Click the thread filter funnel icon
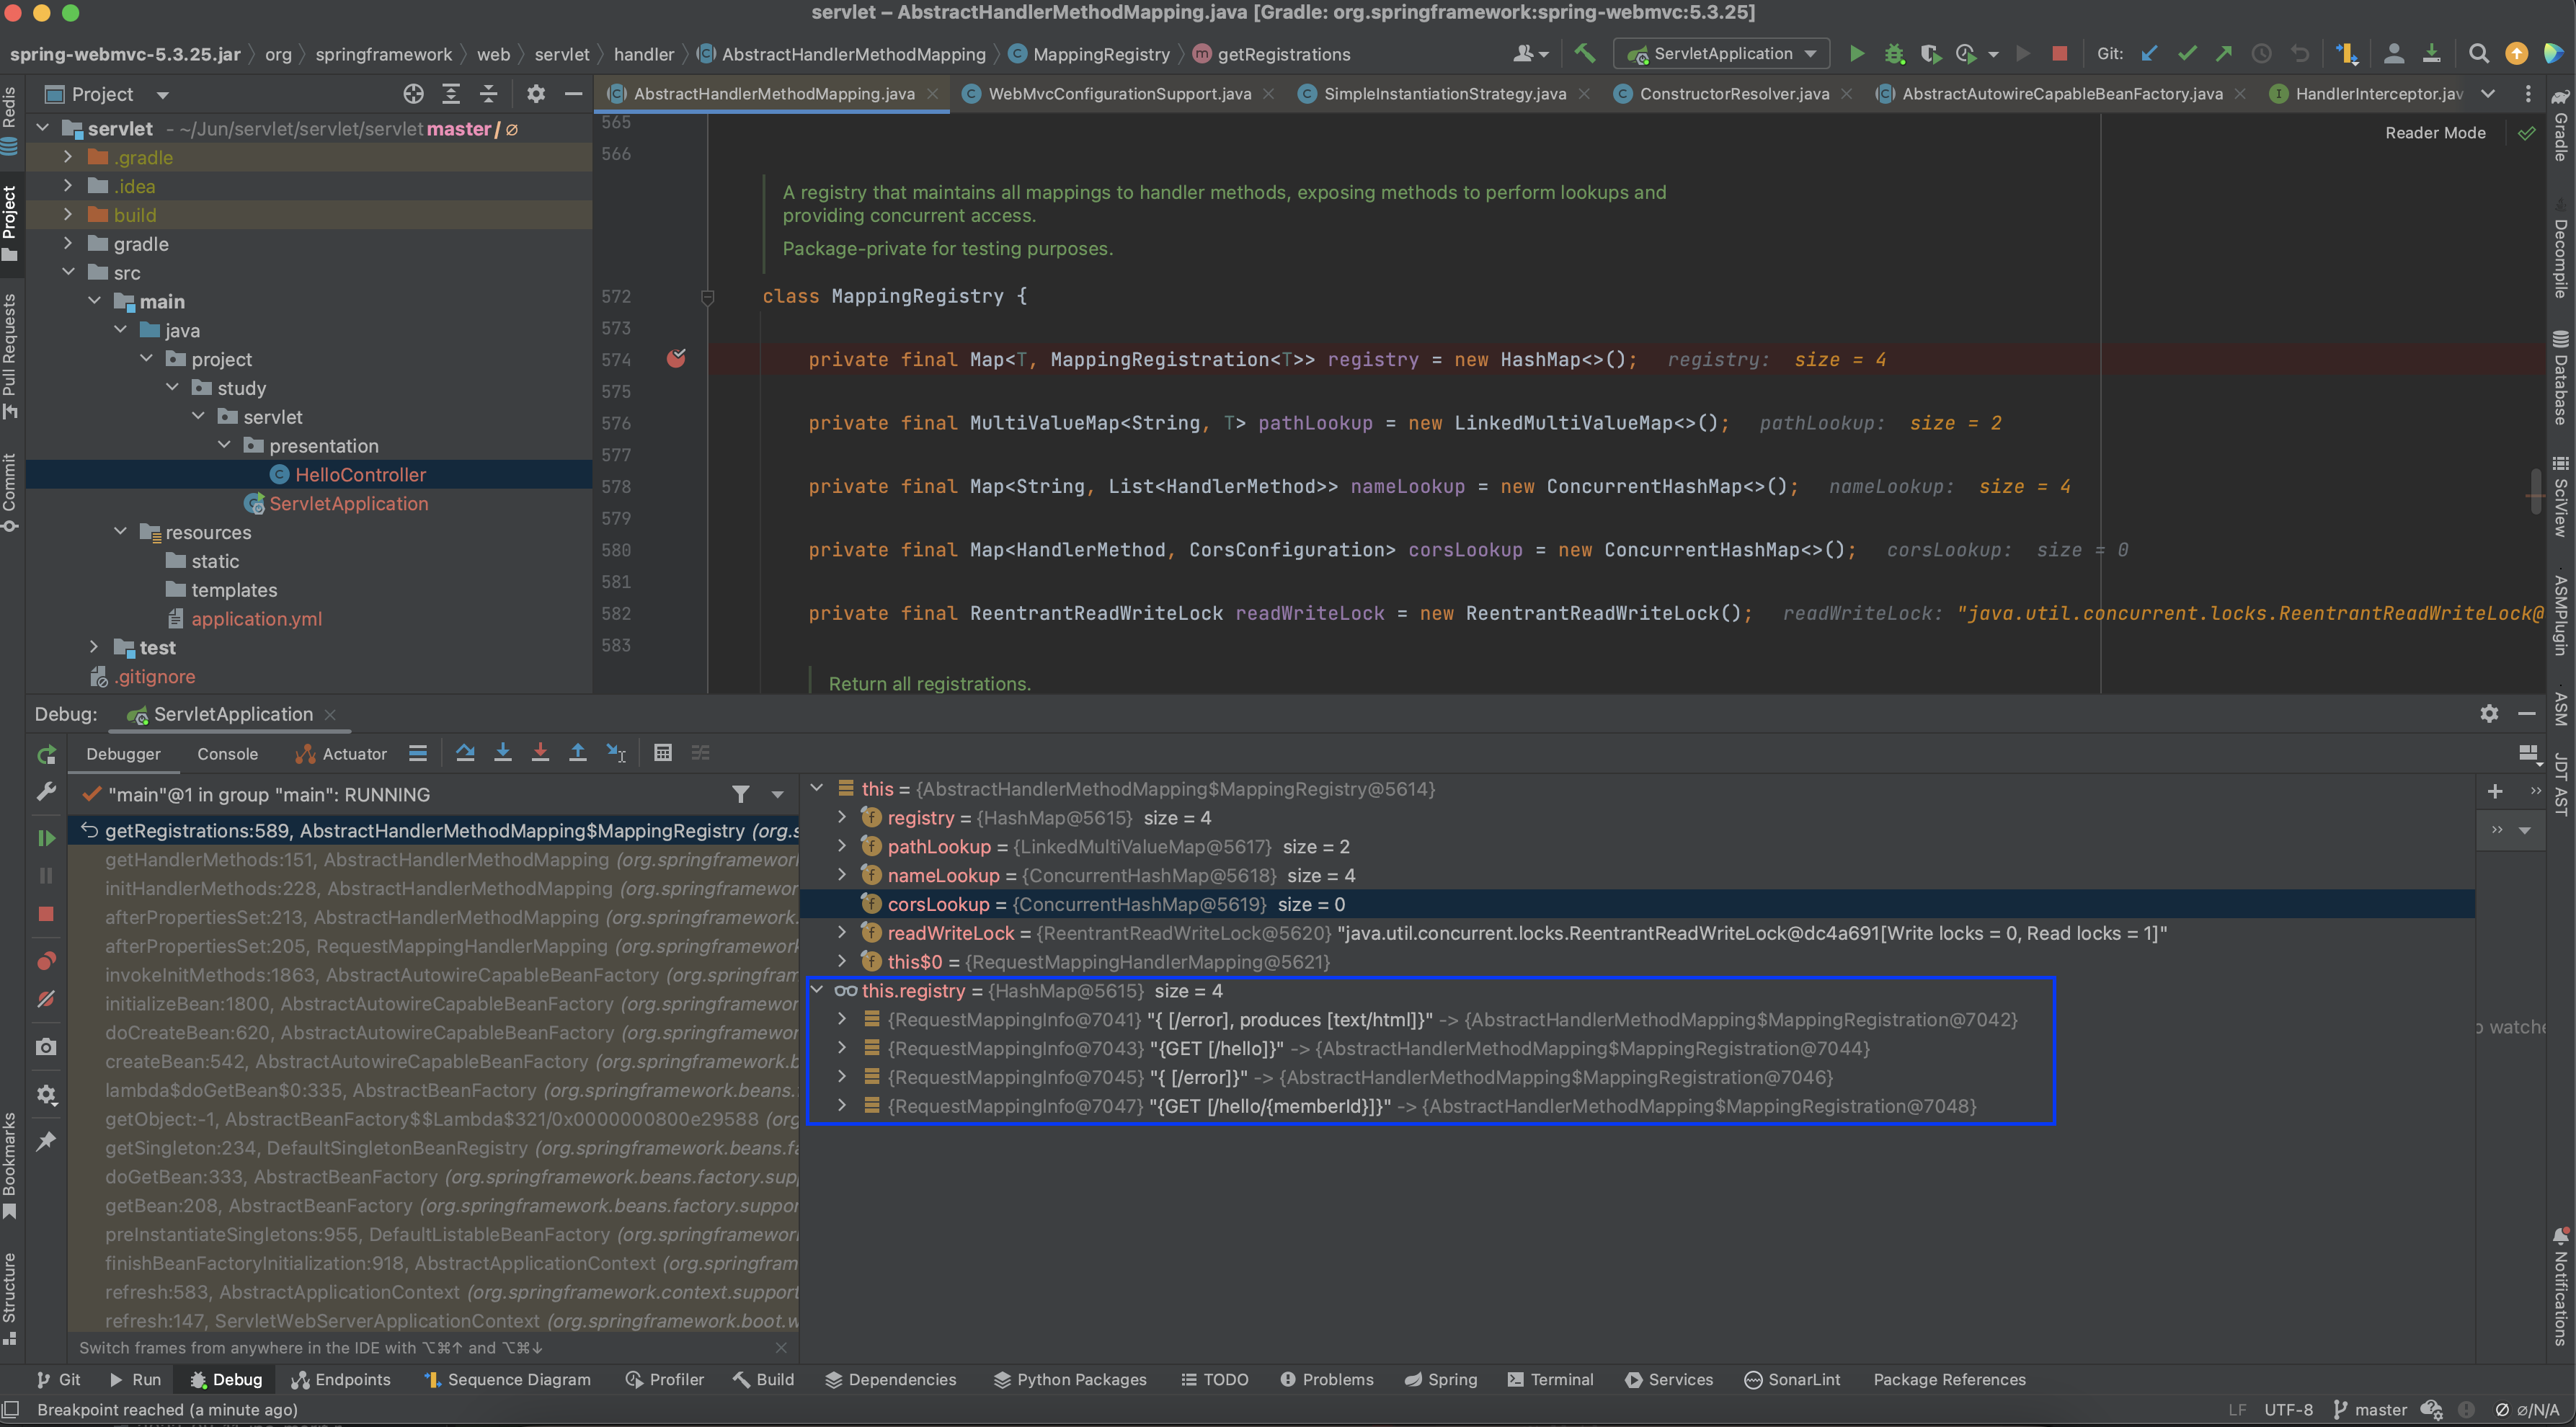 pyautogui.click(x=740, y=795)
